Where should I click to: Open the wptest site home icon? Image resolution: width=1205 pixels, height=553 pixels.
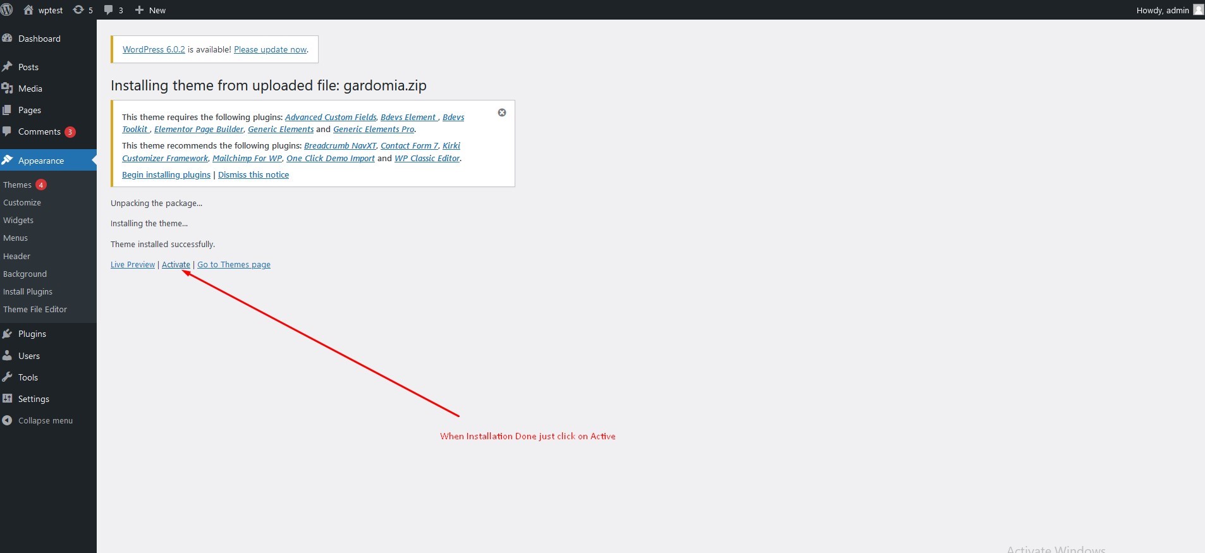coord(28,9)
